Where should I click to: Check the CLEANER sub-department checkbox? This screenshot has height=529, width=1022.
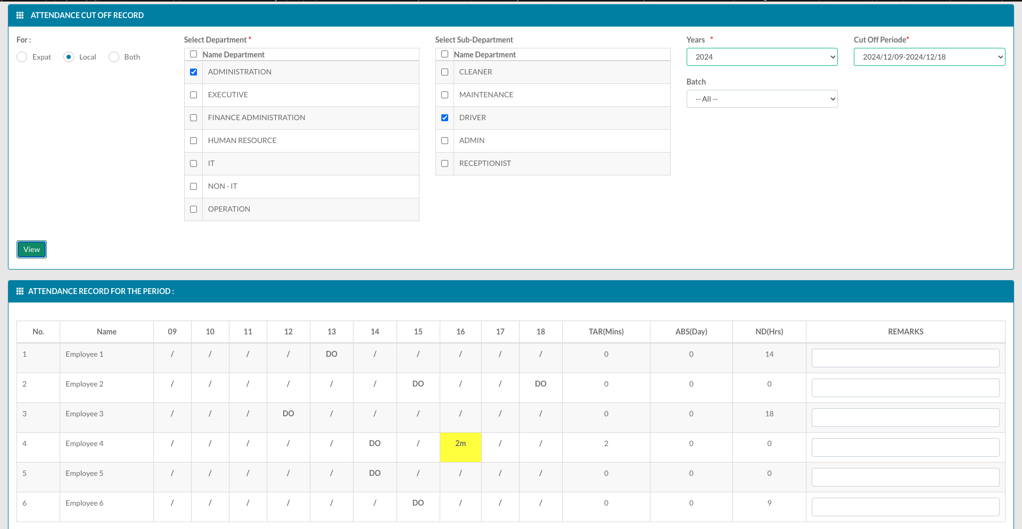(445, 72)
